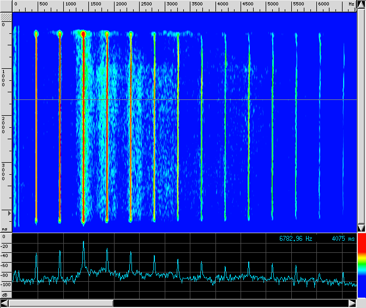This screenshot has width=366, height=308.
Task: Click the 3500 mark on frequency ruler
Action: (x=197, y=4)
